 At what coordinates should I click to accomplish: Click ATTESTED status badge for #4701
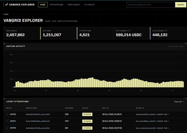(x=87, y=121)
